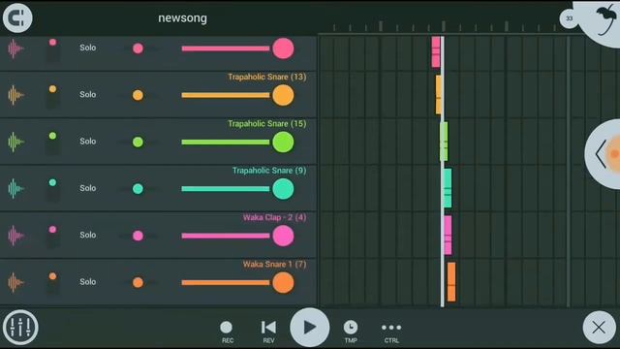This screenshot has width=620, height=349.
Task: Click pan knob of Waka Snare 1 (7)
Action: (x=138, y=282)
